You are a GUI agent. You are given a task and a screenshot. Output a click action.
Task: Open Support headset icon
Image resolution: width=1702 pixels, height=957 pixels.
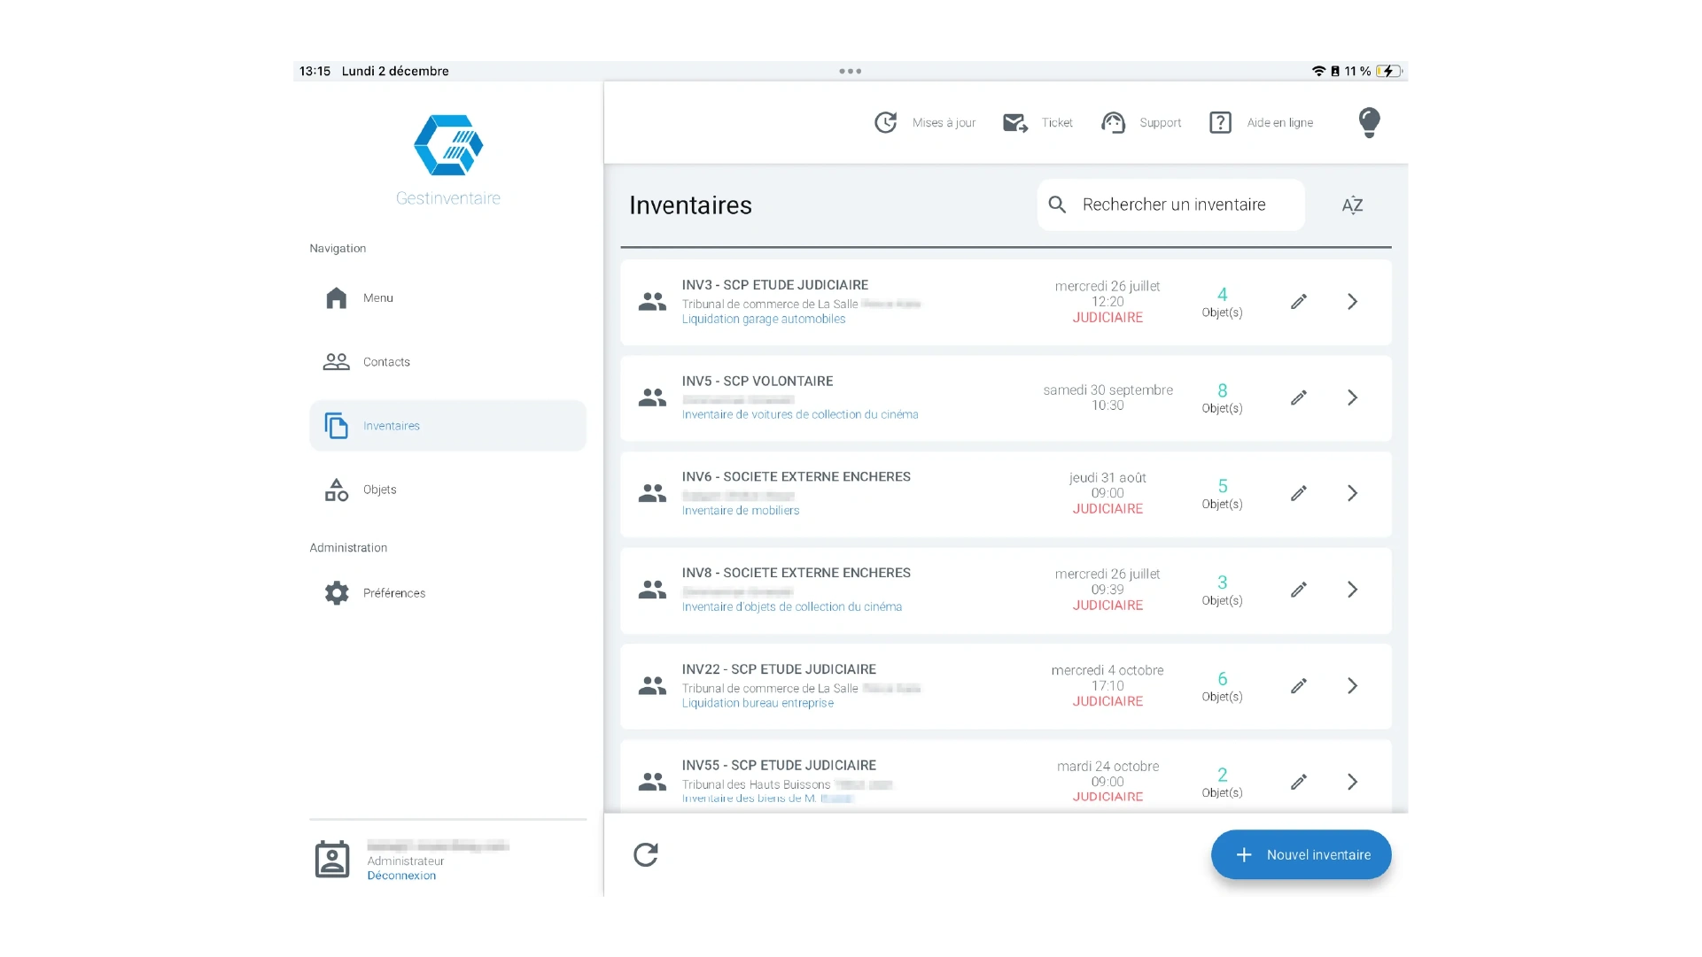click(x=1113, y=123)
